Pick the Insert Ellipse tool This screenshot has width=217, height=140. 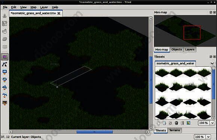click(x=5, y=80)
